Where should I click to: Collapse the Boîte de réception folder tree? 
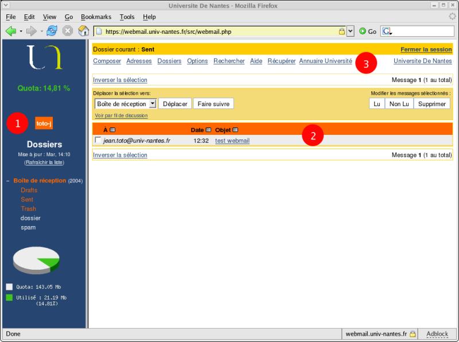tap(8, 181)
